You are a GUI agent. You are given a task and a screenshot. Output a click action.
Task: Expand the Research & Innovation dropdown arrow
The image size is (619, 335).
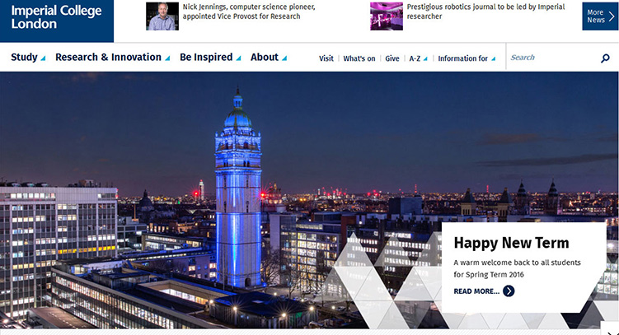pyautogui.click(x=167, y=58)
